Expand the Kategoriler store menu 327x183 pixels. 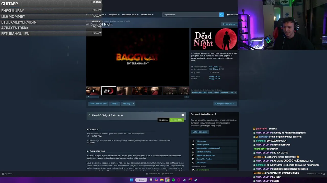coord(114,15)
